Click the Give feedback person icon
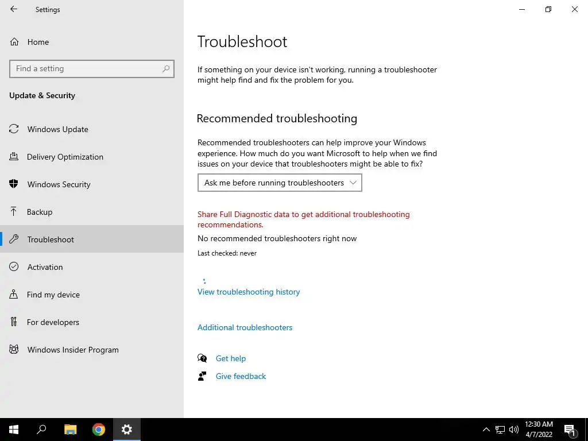 click(x=202, y=376)
